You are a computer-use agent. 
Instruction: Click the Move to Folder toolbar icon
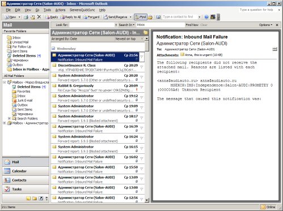click(x=32, y=17)
